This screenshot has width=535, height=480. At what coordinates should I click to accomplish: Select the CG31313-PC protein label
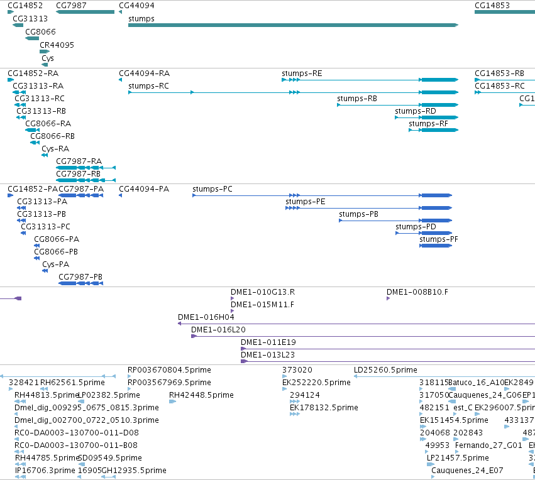click(45, 227)
